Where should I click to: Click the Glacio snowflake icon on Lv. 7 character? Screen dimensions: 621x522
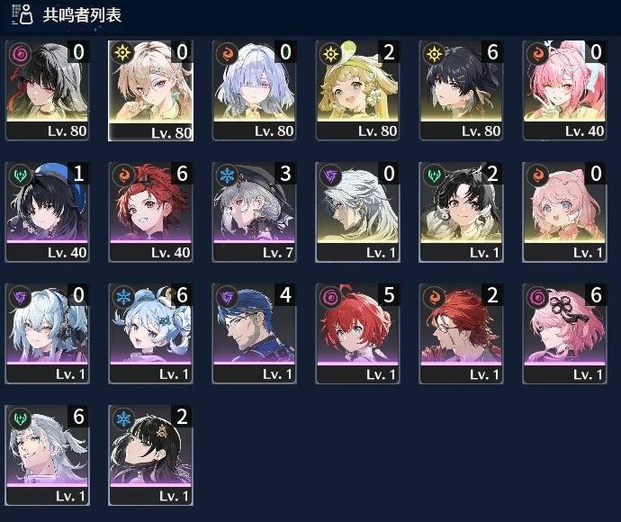(227, 175)
